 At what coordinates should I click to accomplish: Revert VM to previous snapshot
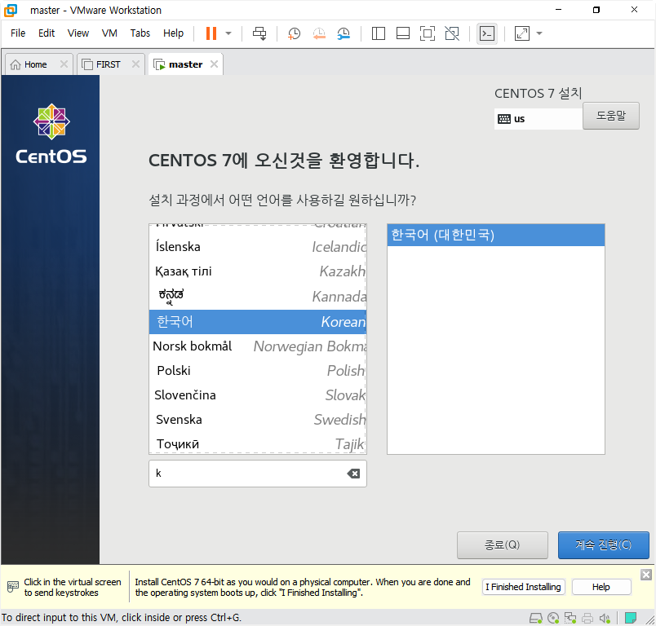point(319,33)
